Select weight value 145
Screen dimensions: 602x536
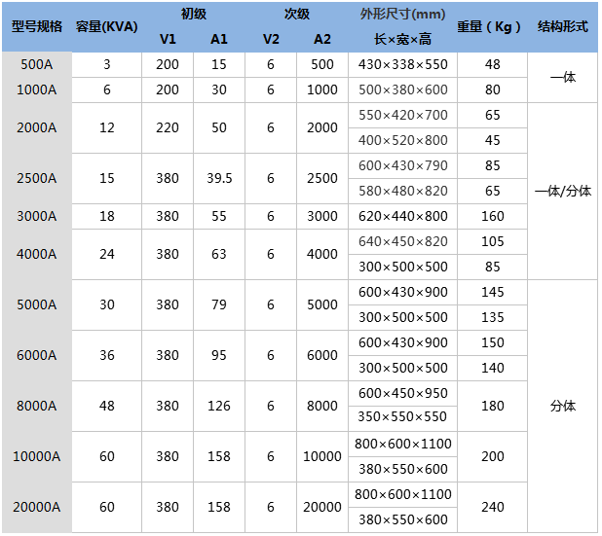pyautogui.click(x=493, y=292)
